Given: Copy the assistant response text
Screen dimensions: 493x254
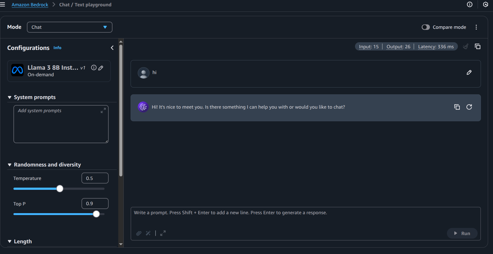Looking at the screenshot, I should point(457,107).
